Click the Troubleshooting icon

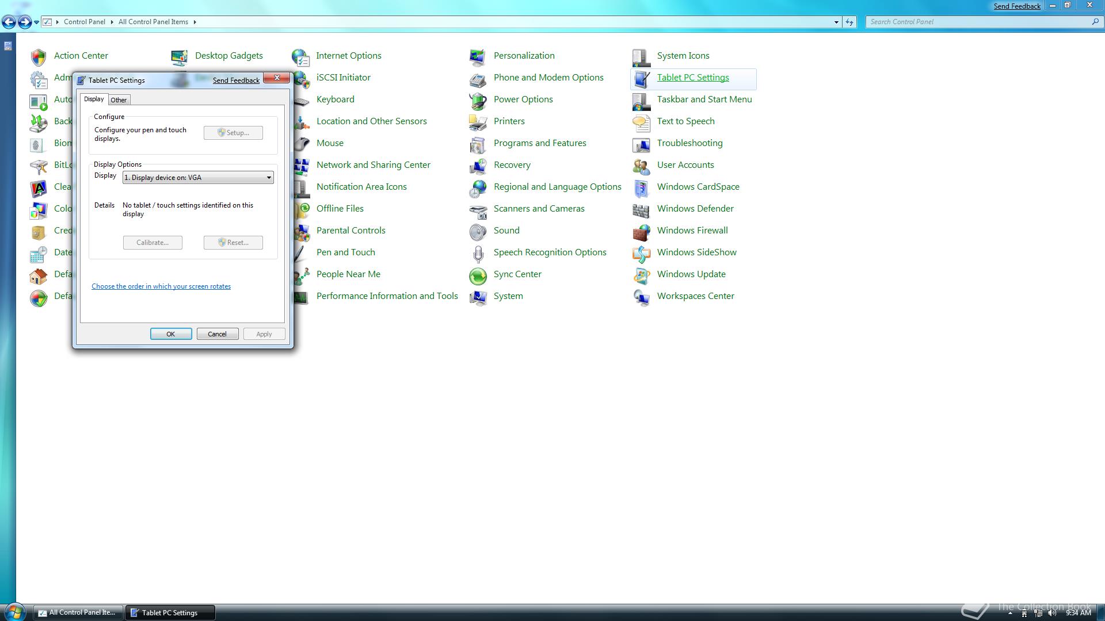click(x=641, y=144)
